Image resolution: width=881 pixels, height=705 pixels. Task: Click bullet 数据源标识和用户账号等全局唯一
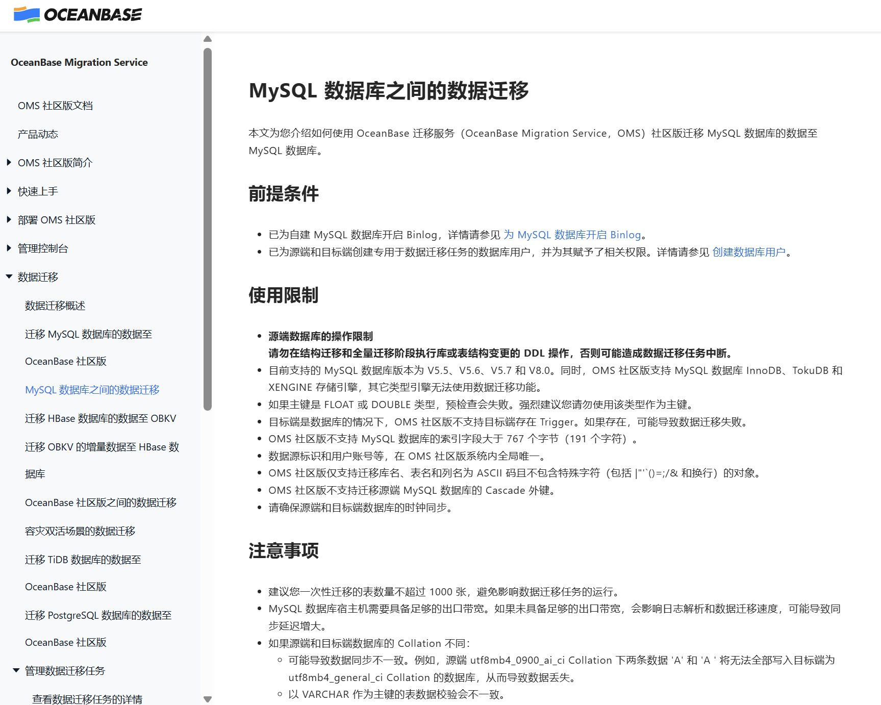pyautogui.click(x=409, y=456)
